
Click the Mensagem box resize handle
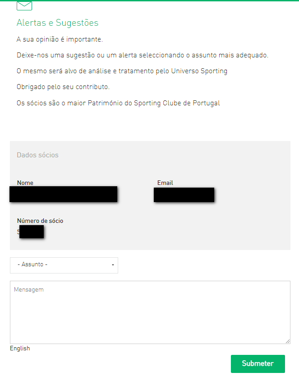[x=288, y=341]
